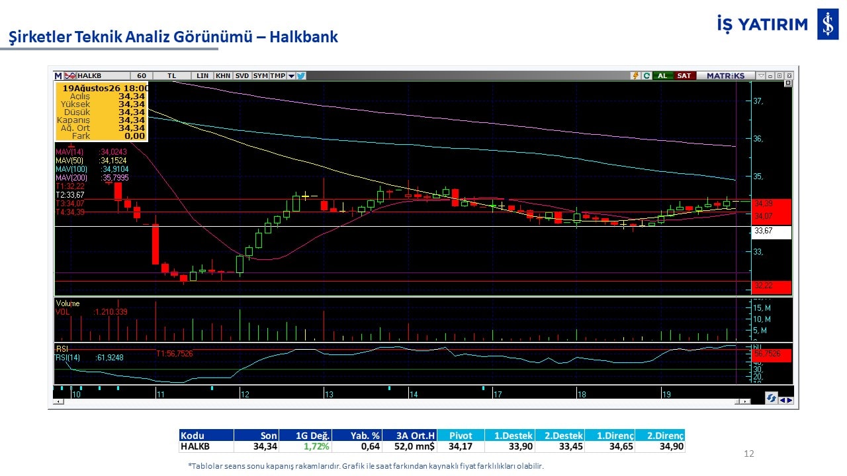
Task: Click the red SAT sell button
Action: pos(684,75)
